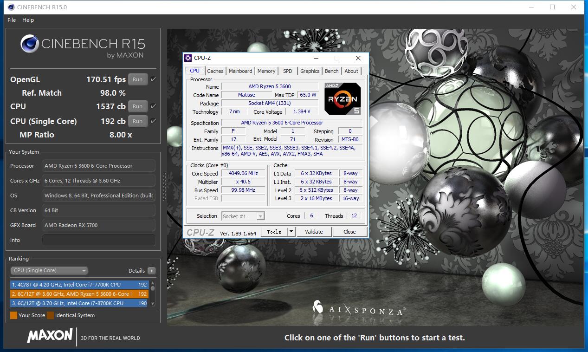Image resolution: width=588 pixels, height=352 pixels.
Task: Select the Ryzen 5 3600 ranking entry
Action: (79, 294)
